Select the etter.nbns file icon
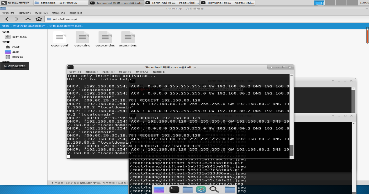The image size is (369, 194). pyautogui.click(x=128, y=37)
